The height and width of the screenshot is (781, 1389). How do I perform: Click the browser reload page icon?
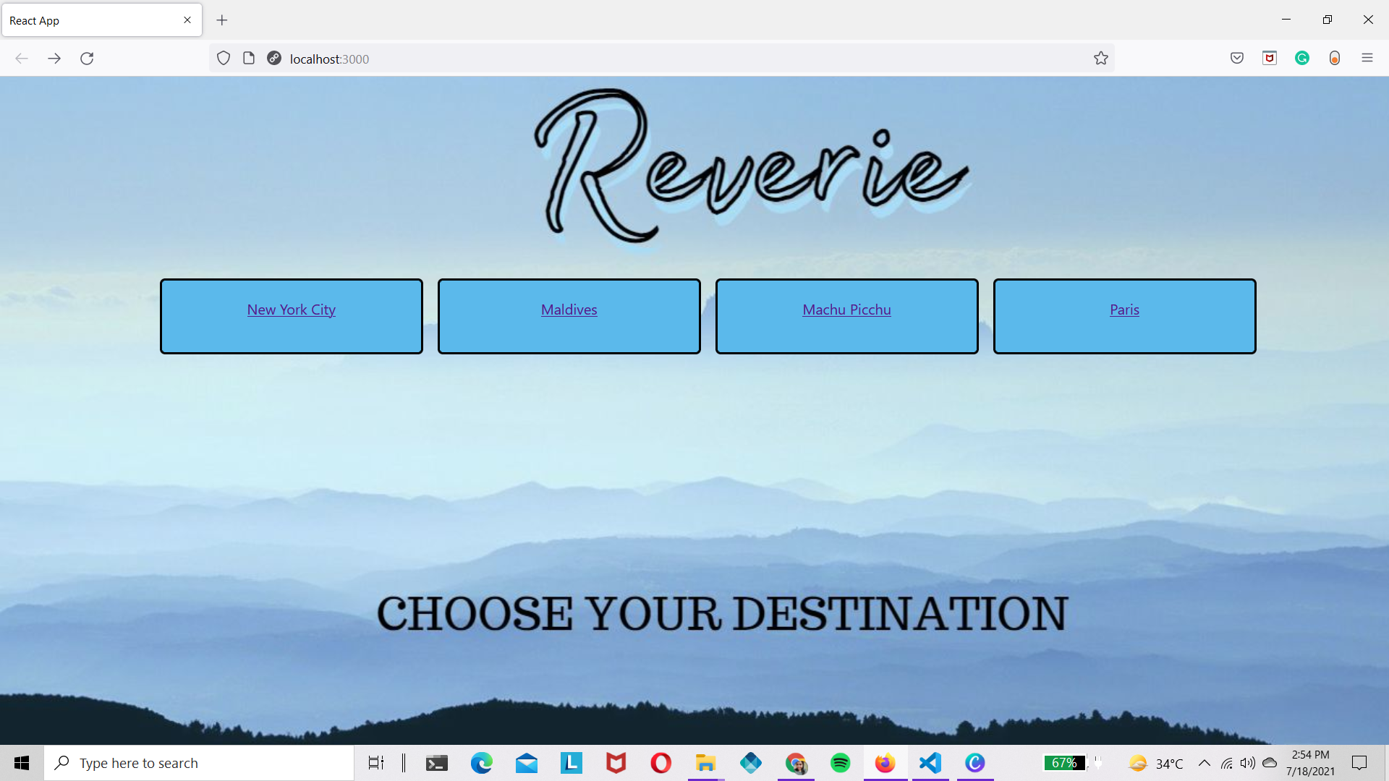pyautogui.click(x=87, y=59)
